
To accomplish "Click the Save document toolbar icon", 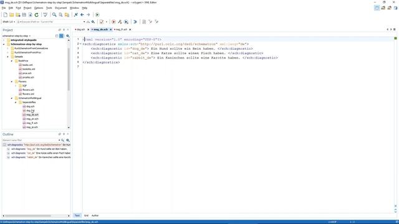I will click(x=24, y=15).
